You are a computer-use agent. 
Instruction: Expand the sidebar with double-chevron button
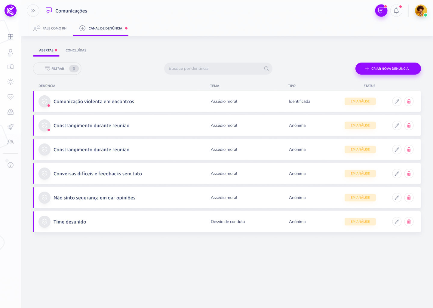pos(33,11)
